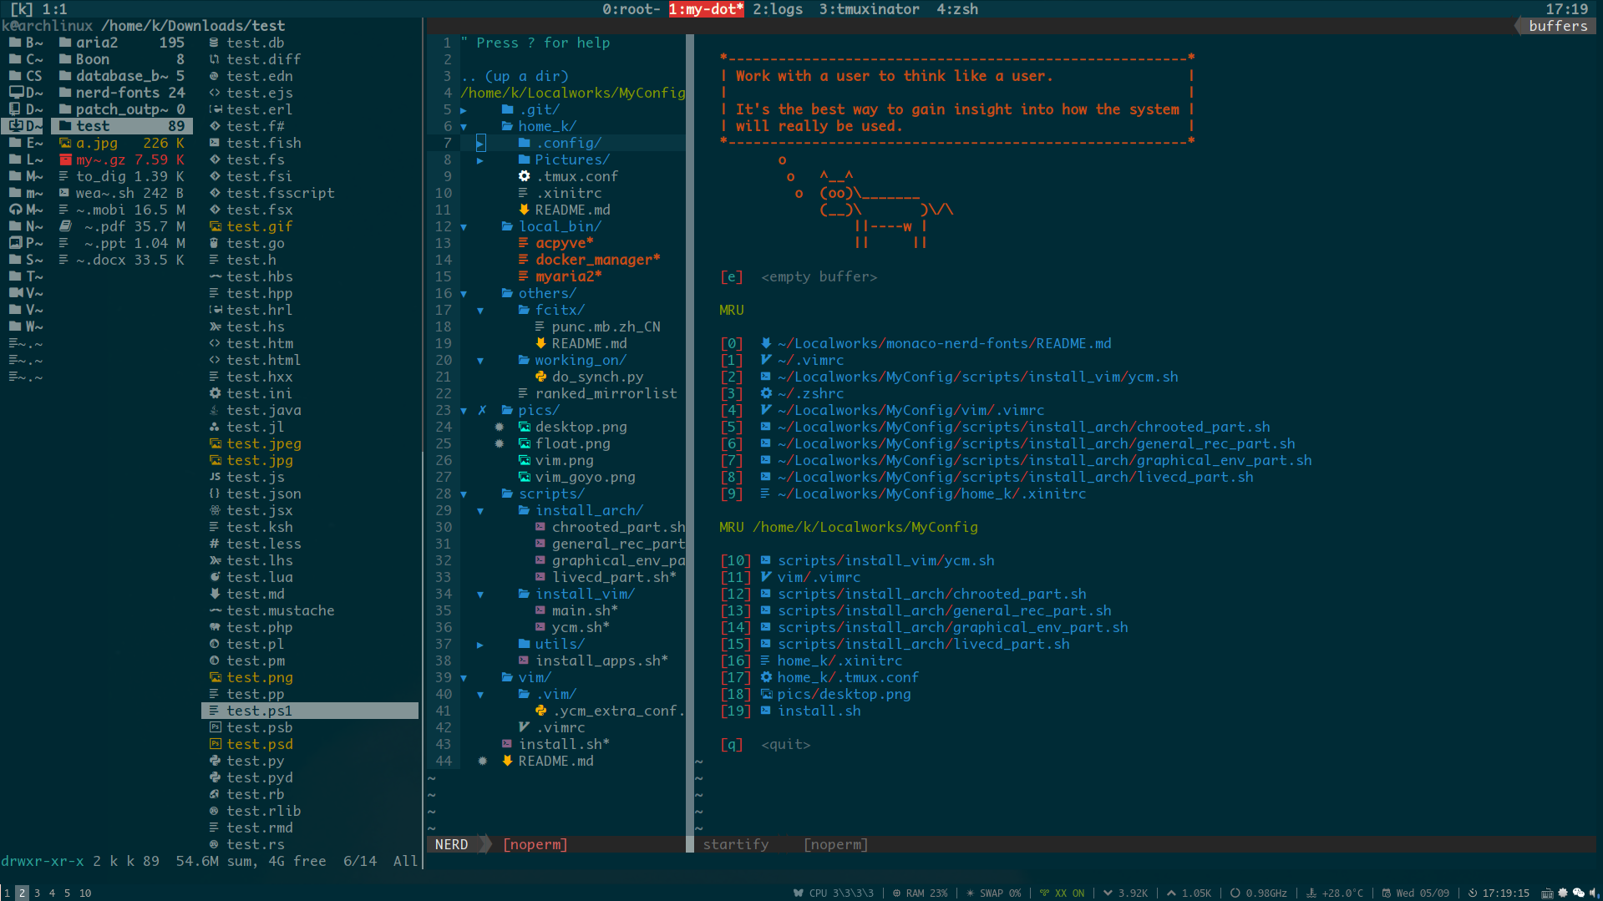This screenshot has width=1603, height=901.
Task: Click the ruby icon beside test.rb
Action: [215, 794]
